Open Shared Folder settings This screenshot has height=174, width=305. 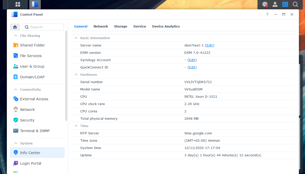pos(37,45)
